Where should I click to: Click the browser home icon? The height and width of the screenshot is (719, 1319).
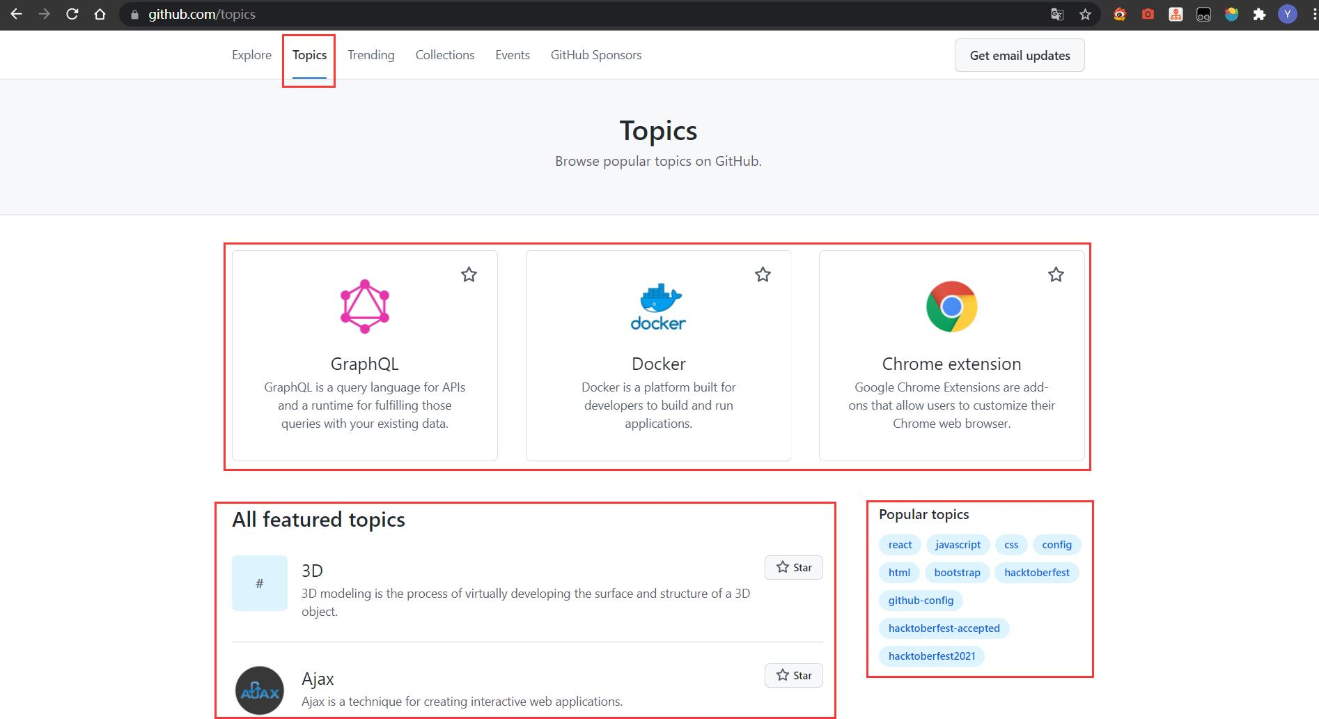click(100, 14)
